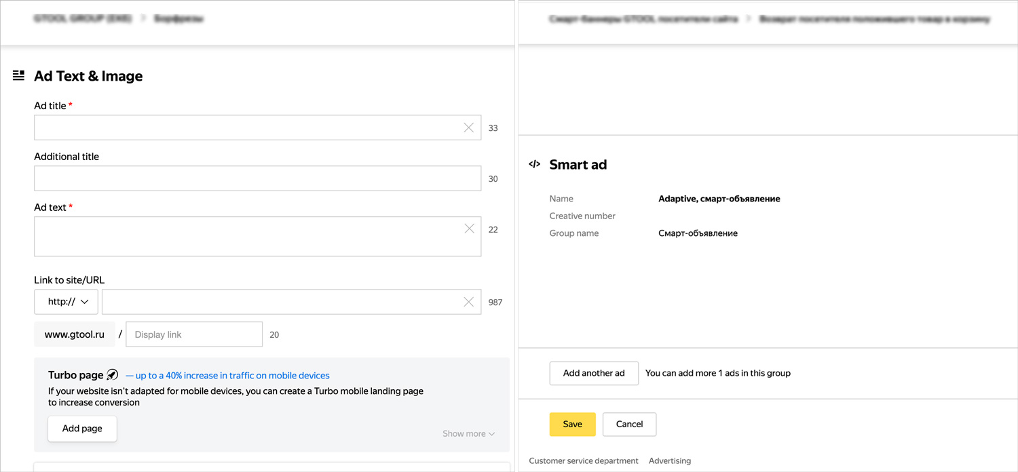Clear the Ad title field with X icon

tap(468, 127)
